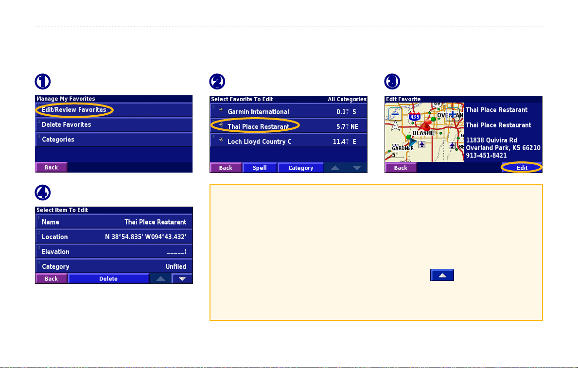578x368 pixels.
Task: Page down in Select Item To Edit
Action: coord(182,279)
